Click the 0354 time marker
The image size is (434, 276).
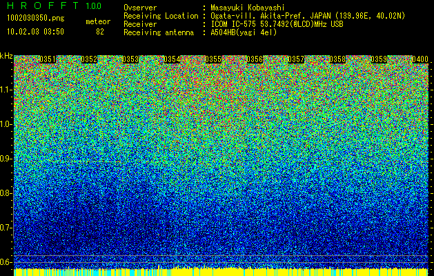tap(172, 59)
